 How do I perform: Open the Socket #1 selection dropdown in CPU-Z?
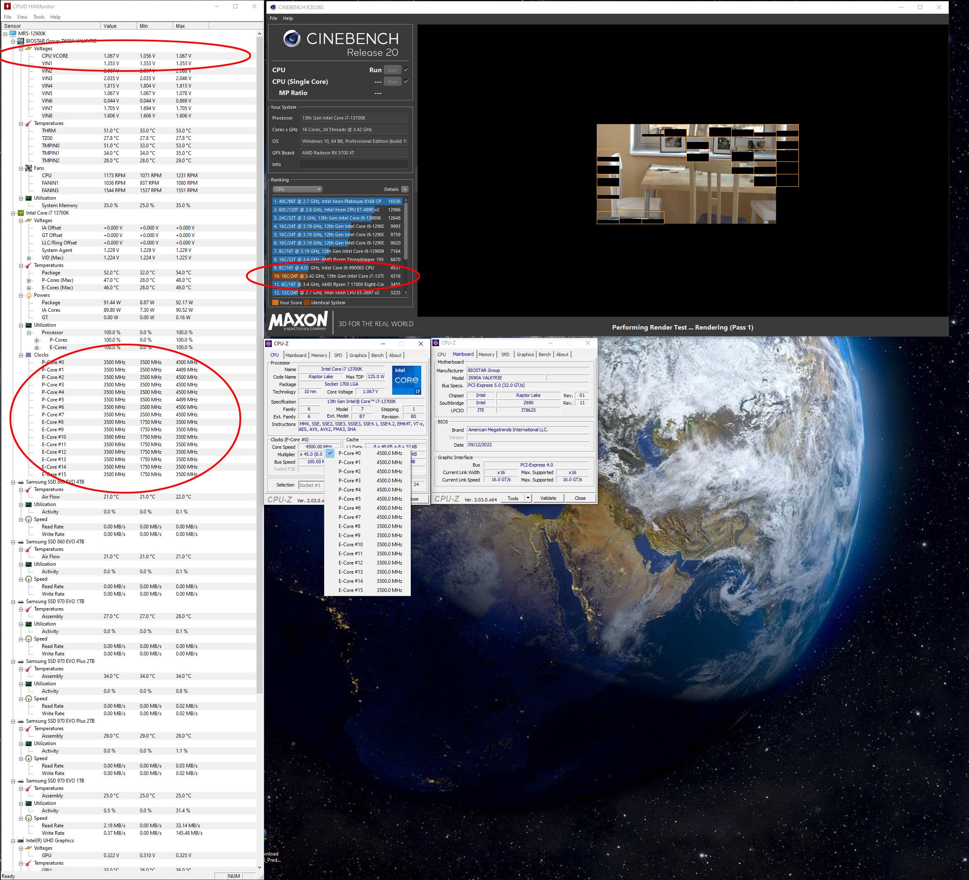(312, 485)
